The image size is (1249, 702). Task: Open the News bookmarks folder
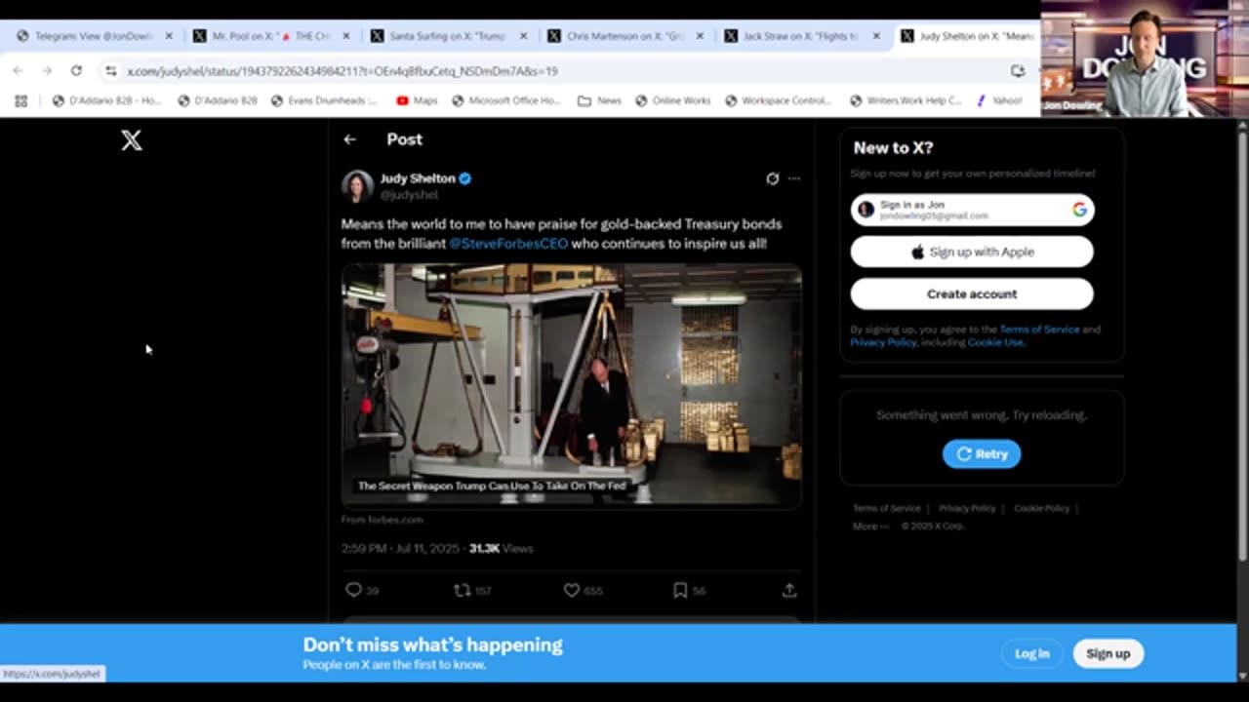click(x=599, y=100)
